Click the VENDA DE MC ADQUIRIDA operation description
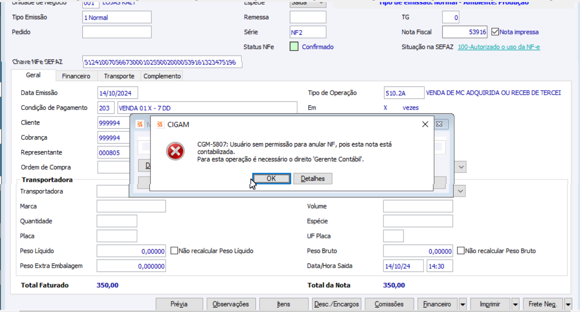Viewport: 580px width, 312px height. click(493, 93)
